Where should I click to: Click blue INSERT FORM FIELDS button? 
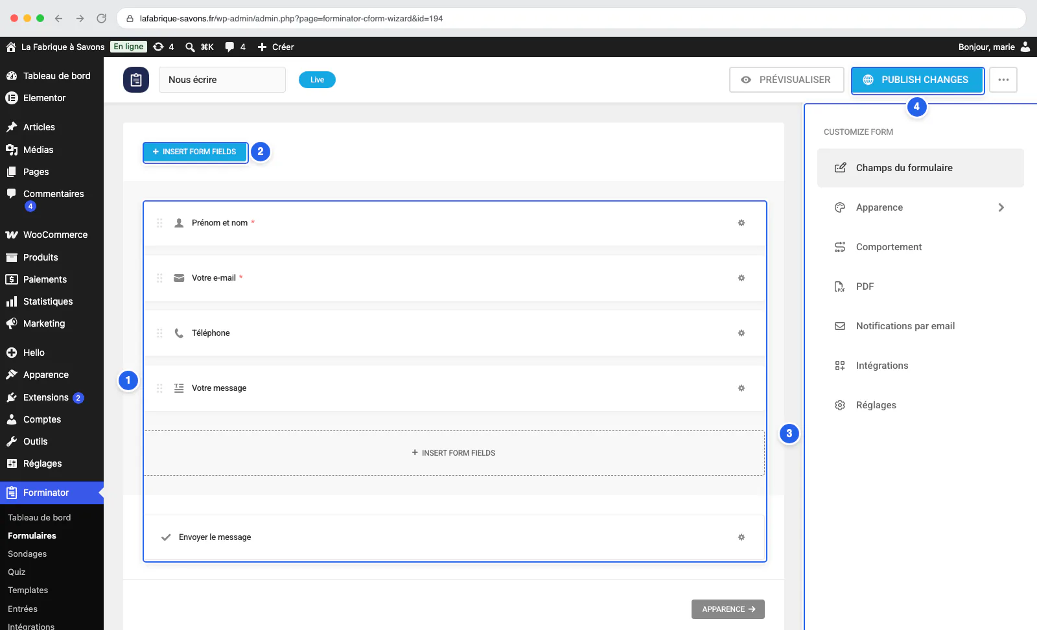point(195,152)
